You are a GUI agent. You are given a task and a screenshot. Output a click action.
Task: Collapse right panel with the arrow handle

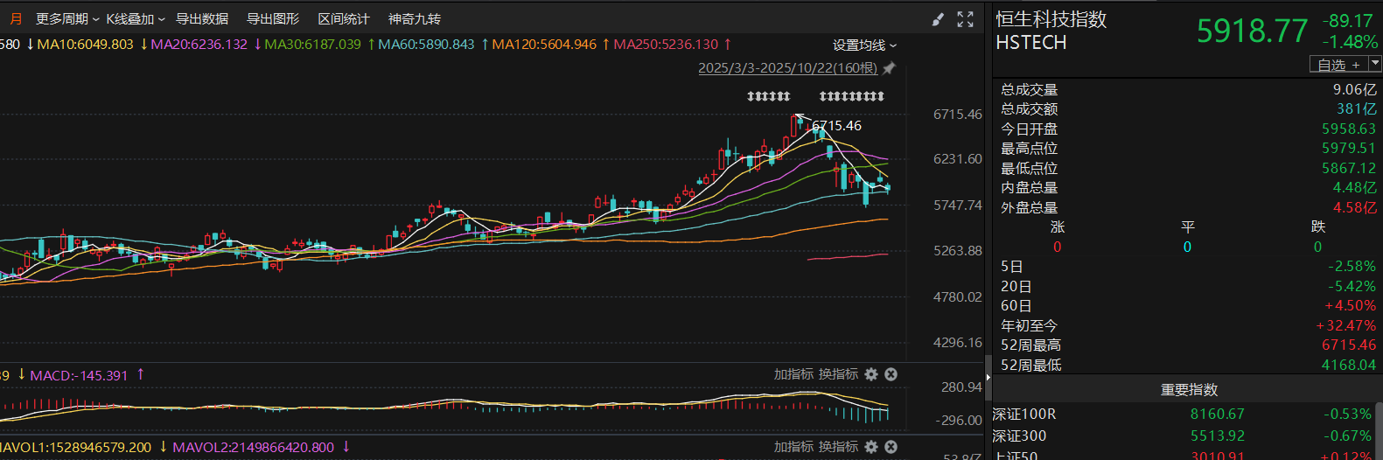tap(988, 378)
